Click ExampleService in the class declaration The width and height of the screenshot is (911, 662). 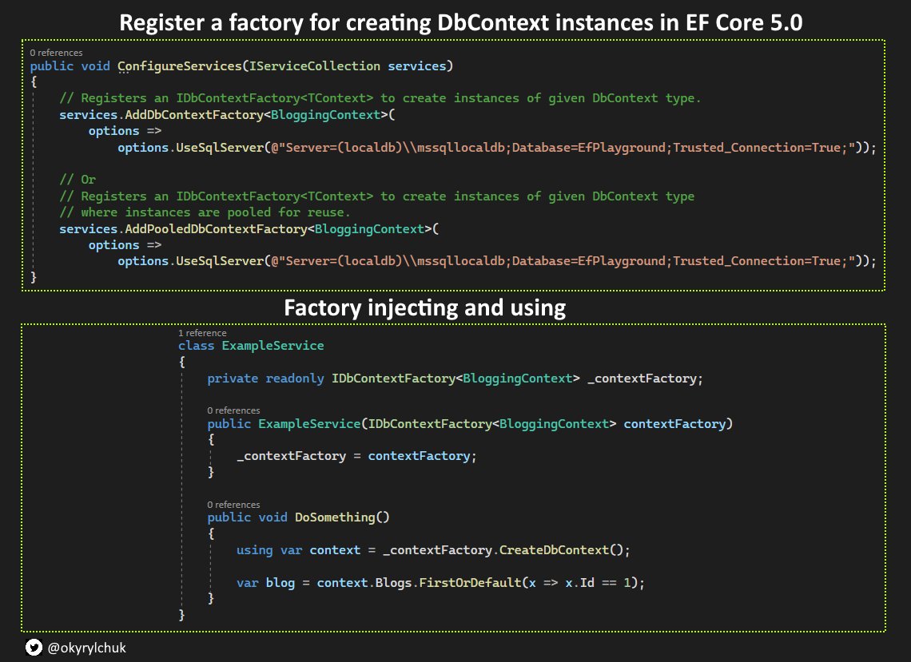tap(273, 346)
